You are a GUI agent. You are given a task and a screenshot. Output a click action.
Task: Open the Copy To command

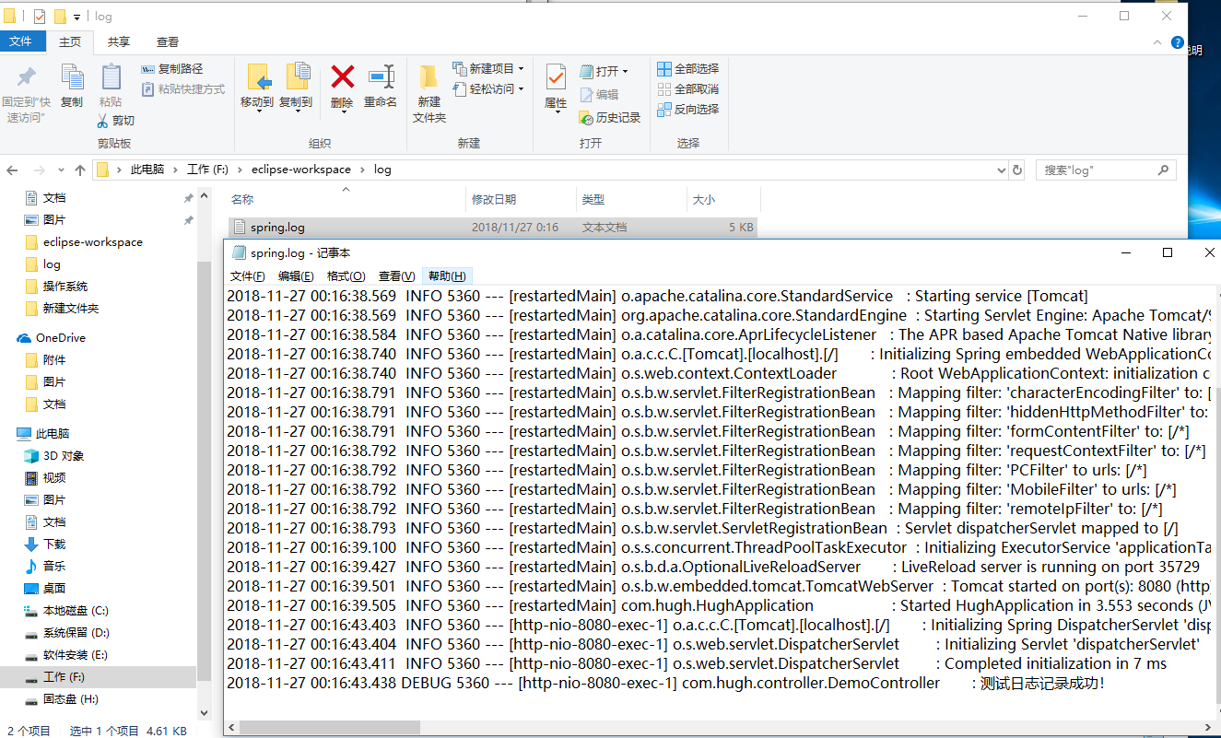tap(296, 86)
